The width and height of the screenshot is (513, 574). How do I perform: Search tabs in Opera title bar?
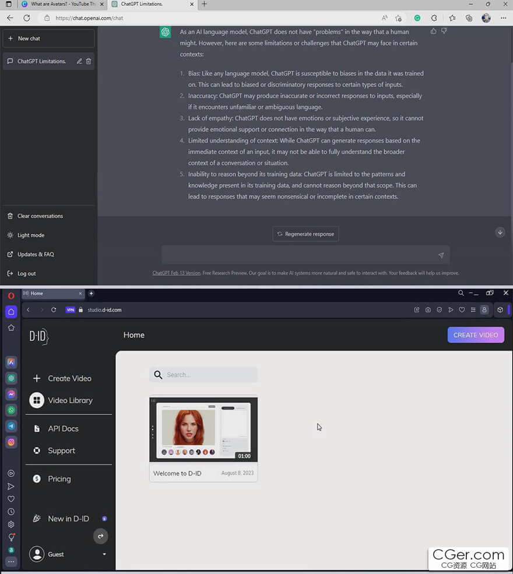(461, 293)
